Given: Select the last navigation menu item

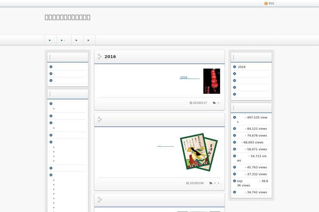Looking at the screenshot, I should (88, 40).
